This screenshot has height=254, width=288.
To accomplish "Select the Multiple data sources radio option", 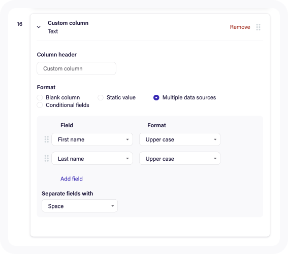I will coord(156,97).
